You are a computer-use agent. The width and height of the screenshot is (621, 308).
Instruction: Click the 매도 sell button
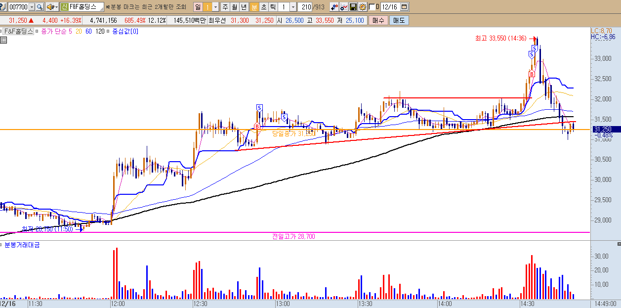pyautogui.click(x=398, y=20)
